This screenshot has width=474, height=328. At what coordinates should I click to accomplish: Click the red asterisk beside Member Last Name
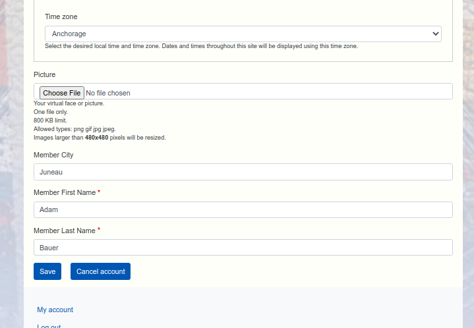click(99, 230)
